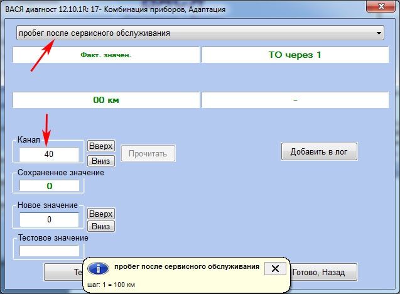Screen dimensions: 400x294
Task: Click the Добавить в лог button
Action: [319, 151]
